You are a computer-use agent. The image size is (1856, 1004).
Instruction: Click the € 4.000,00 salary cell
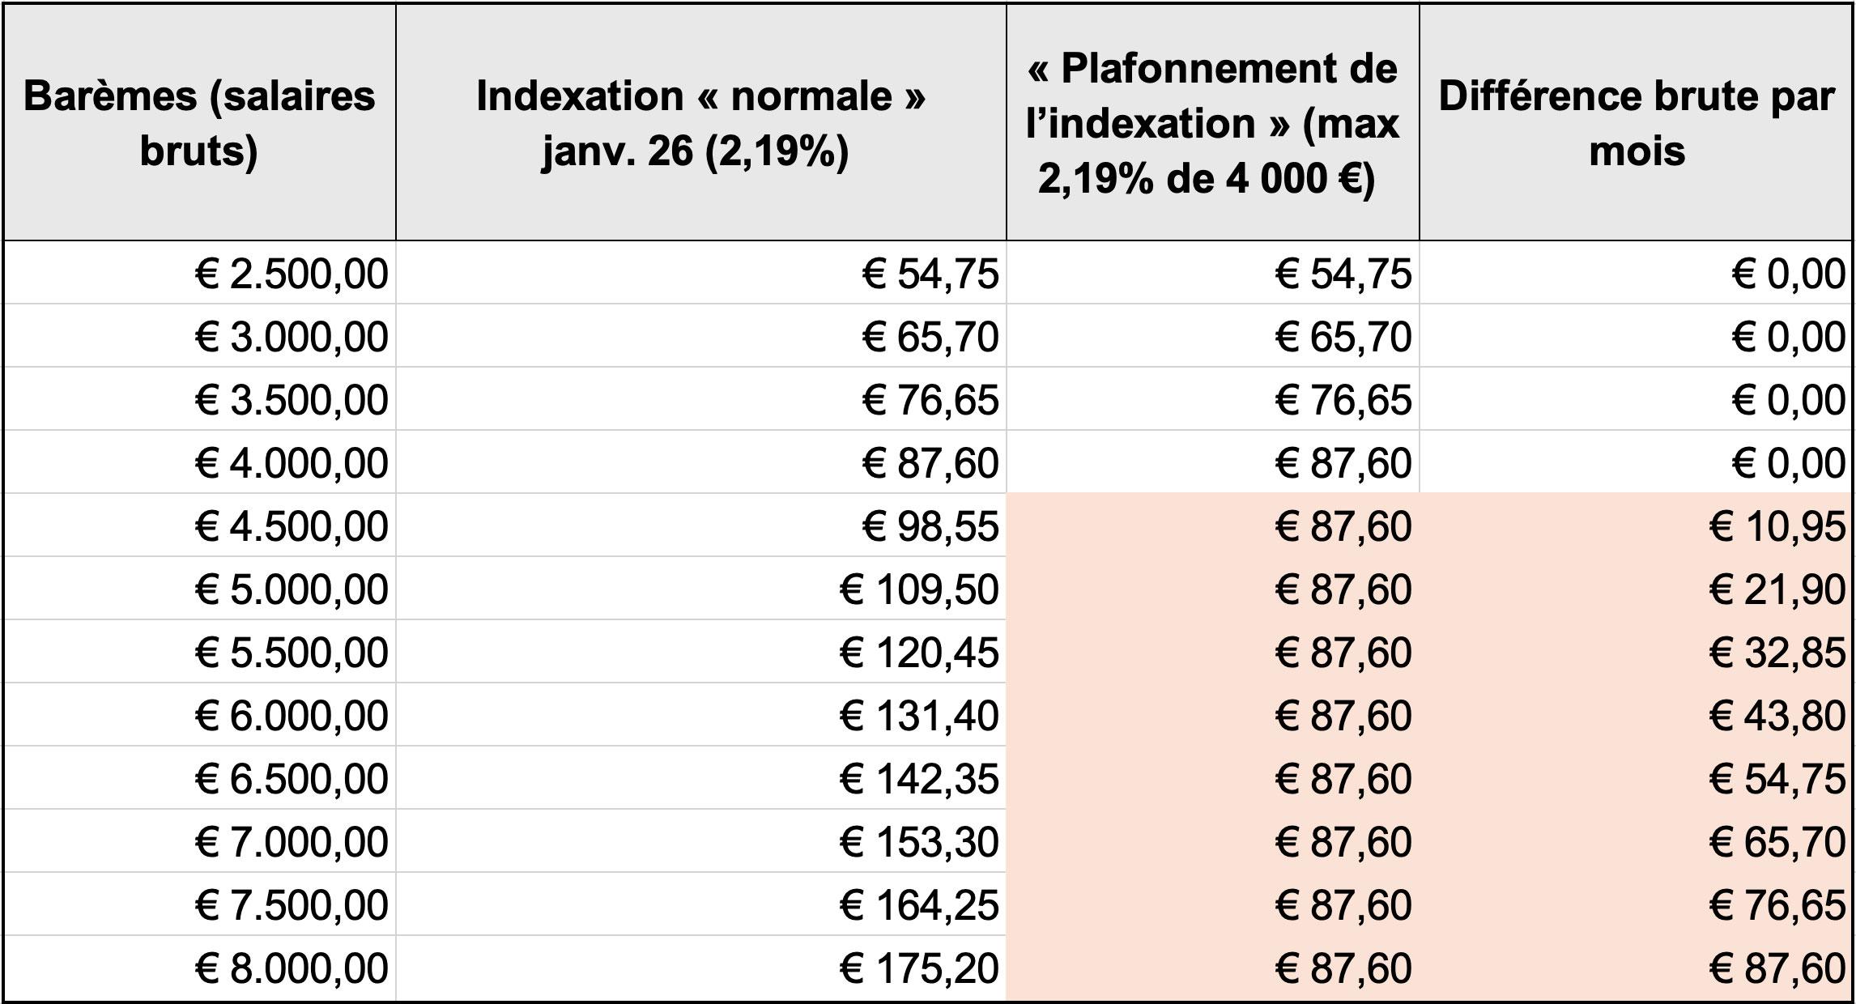click(292, 463)
